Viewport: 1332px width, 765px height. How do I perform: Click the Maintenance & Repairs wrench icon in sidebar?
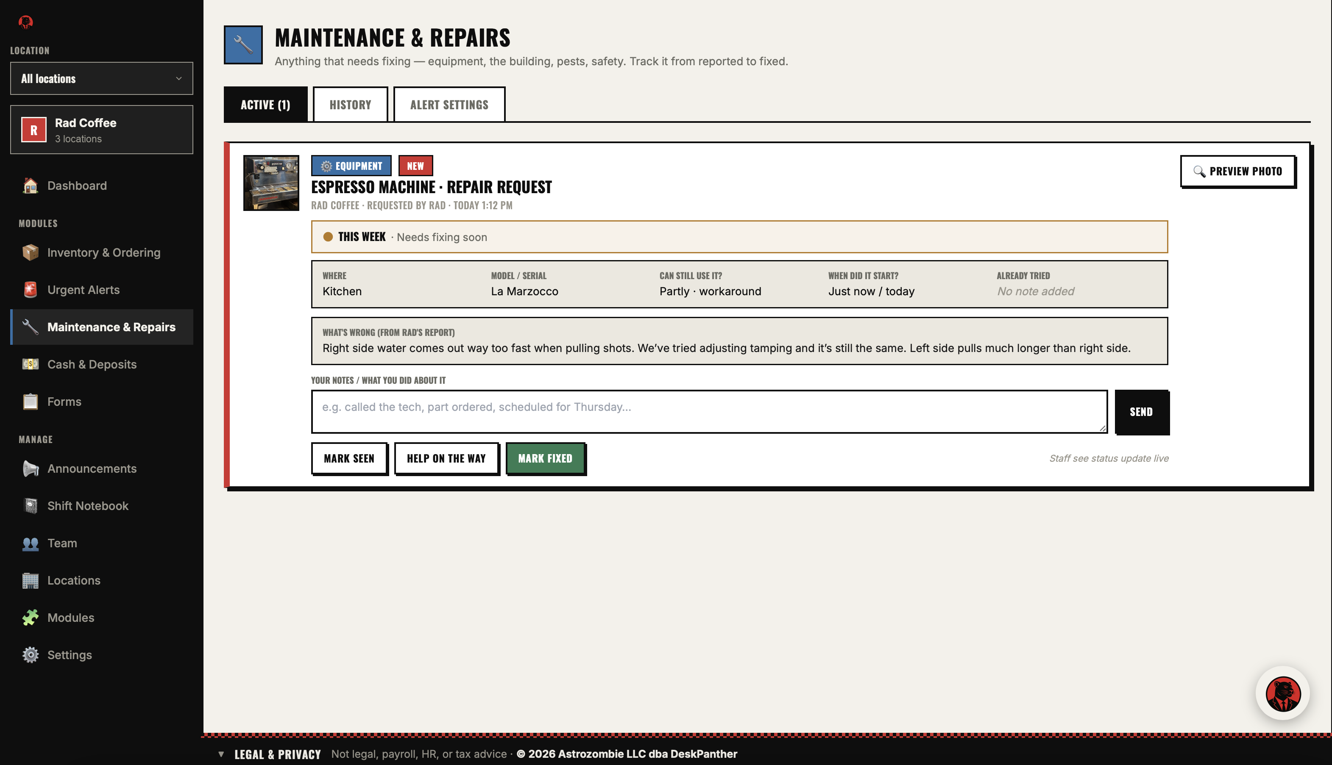[x=31, y=327]
